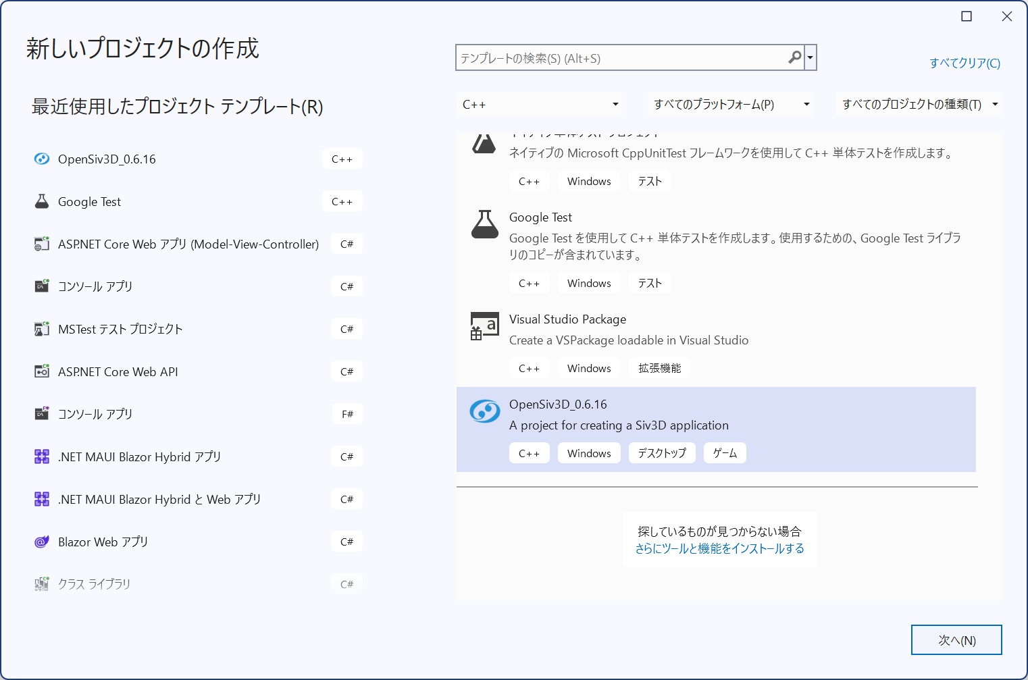Click the .NET MAUI Blazor Hybrid アプリ icon

coord(42,457)
